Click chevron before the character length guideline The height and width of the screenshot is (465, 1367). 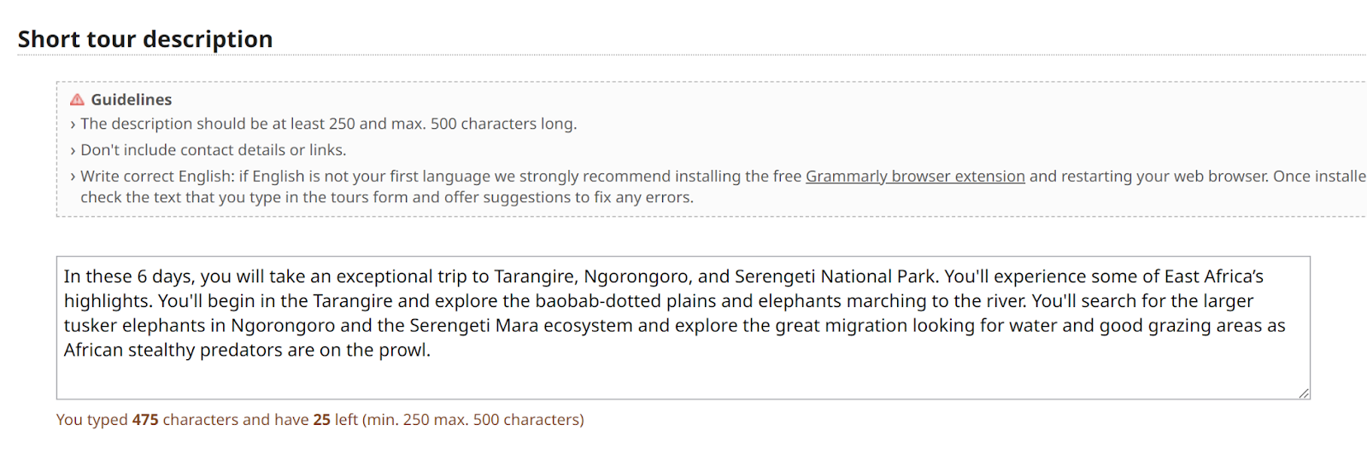(73, 125)
